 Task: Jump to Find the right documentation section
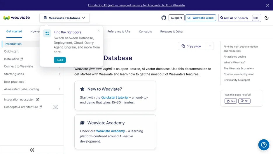241,49
